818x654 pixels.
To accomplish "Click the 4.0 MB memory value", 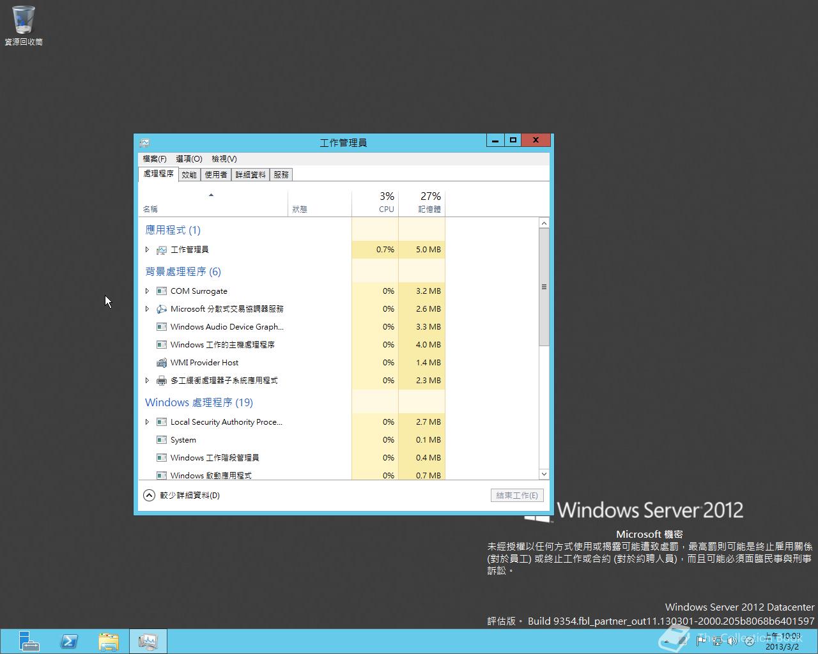I will pos(428,345).
